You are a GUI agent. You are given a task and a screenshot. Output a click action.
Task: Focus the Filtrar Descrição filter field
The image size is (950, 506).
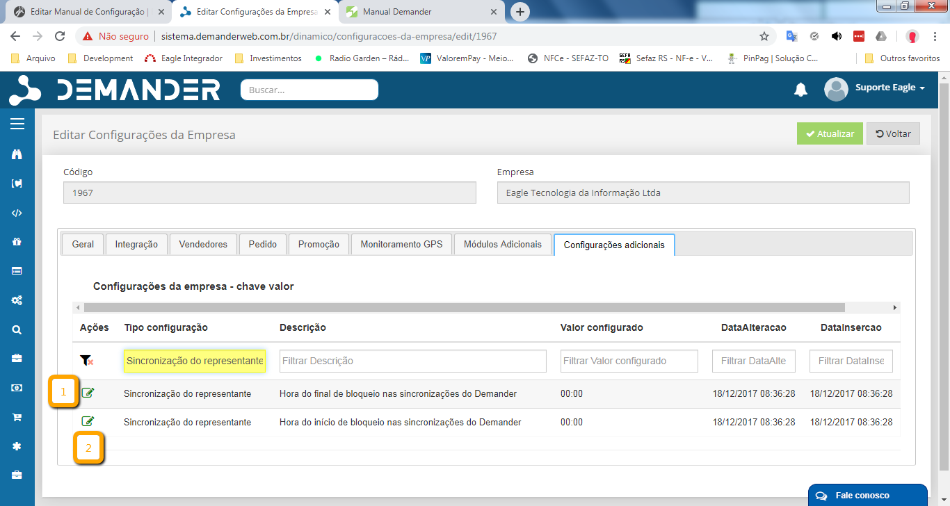coord(413,361)
